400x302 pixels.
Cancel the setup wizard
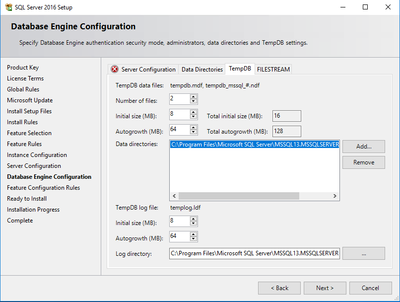coord(370,288)
